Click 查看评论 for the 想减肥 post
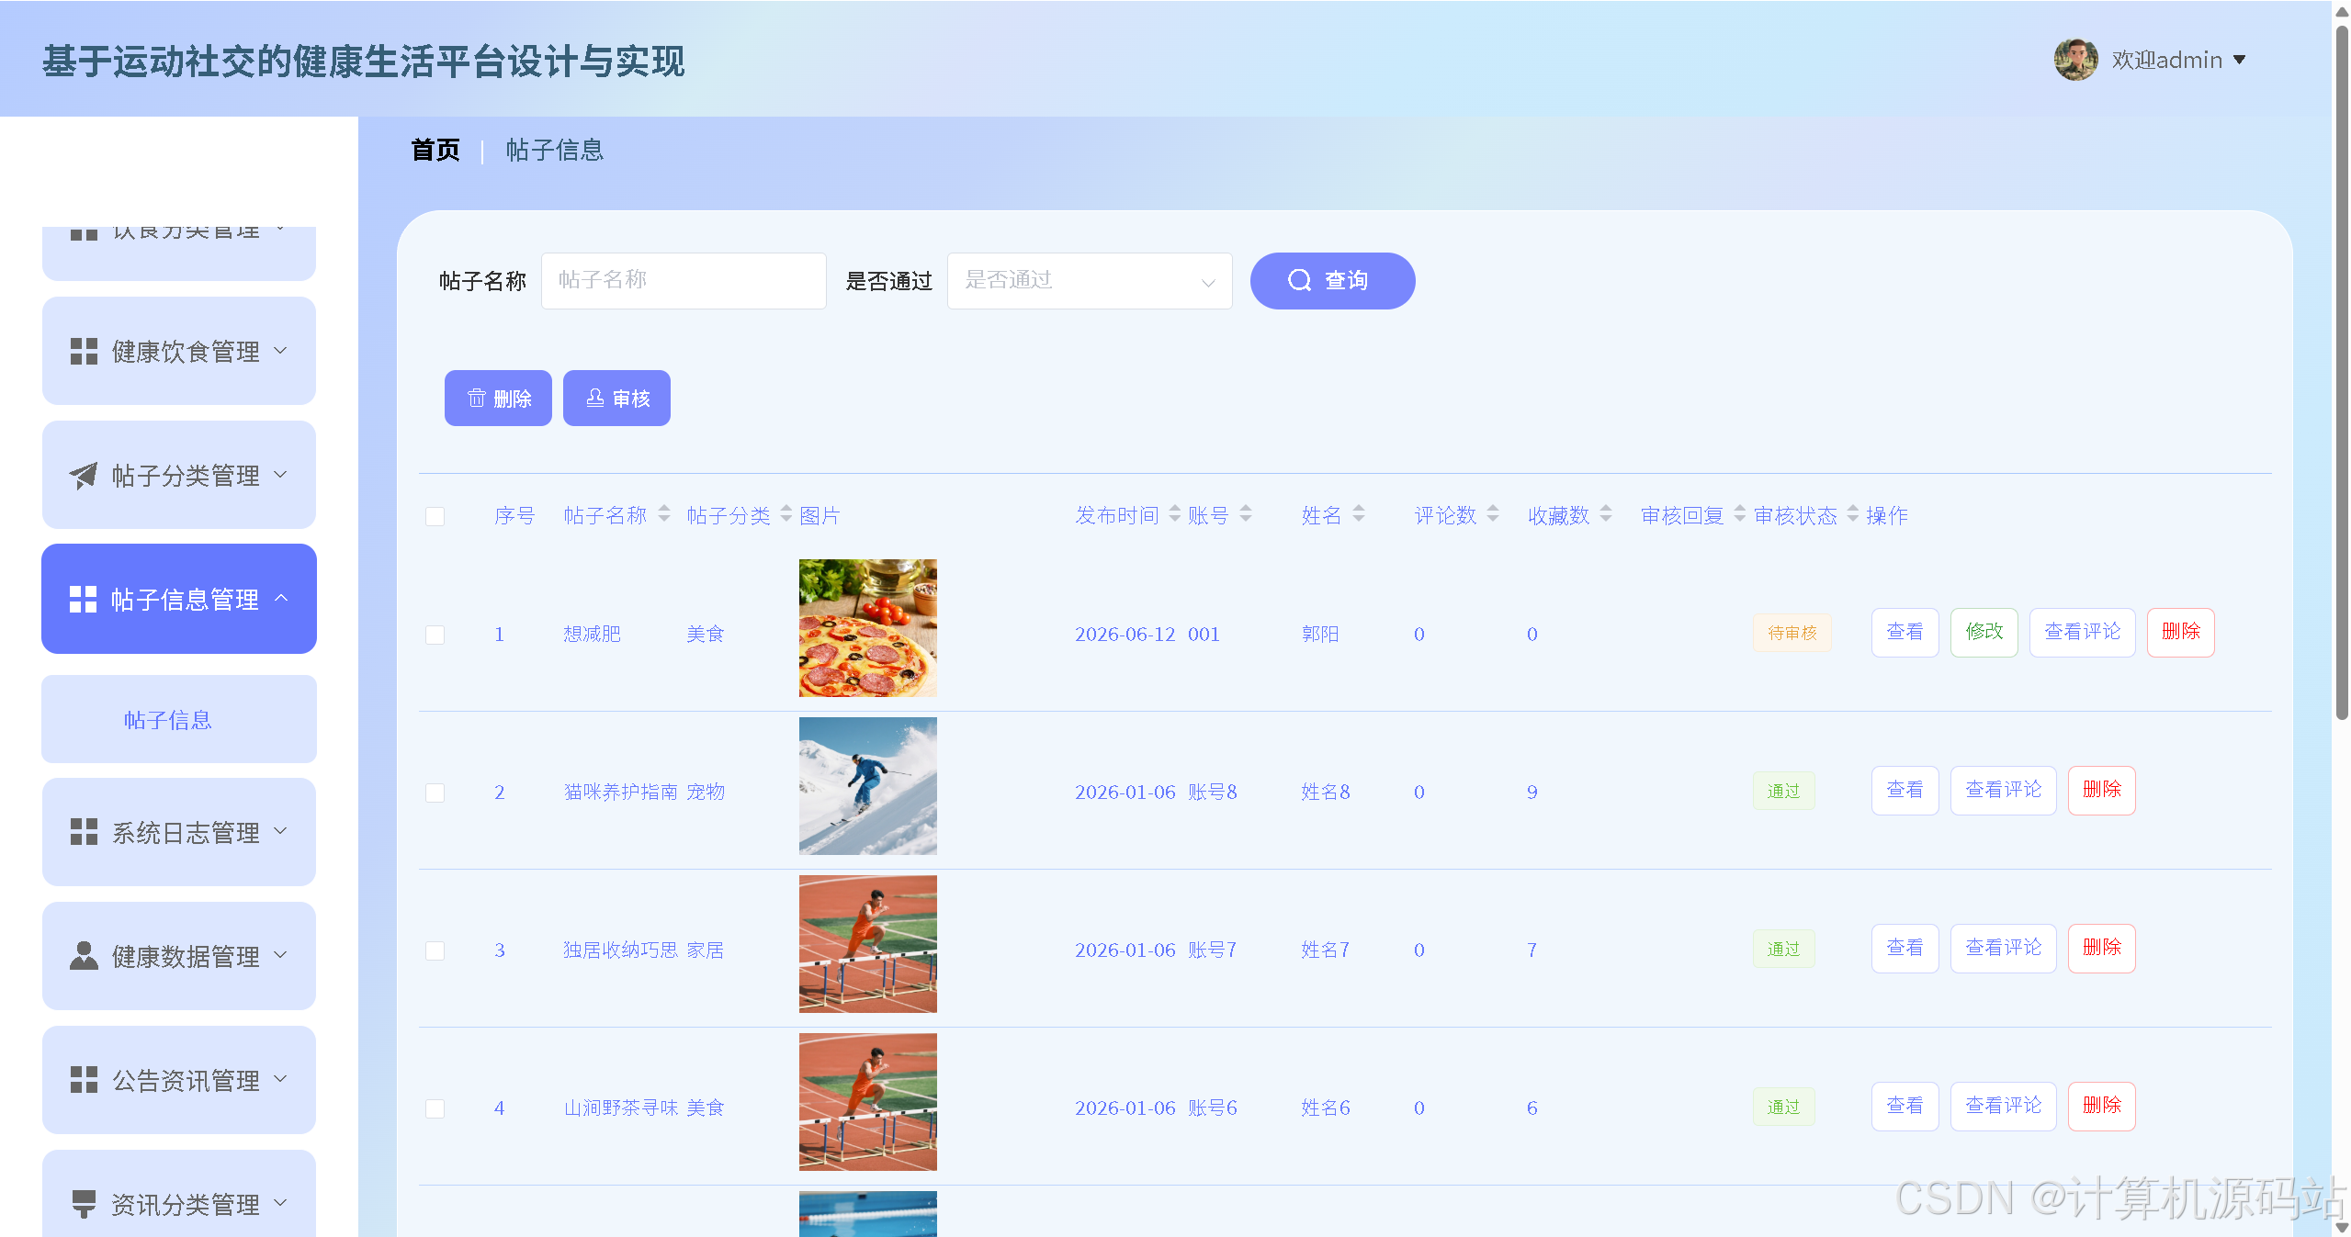The width and height of the screenshot is (2351, 1237). [2082, 632]
